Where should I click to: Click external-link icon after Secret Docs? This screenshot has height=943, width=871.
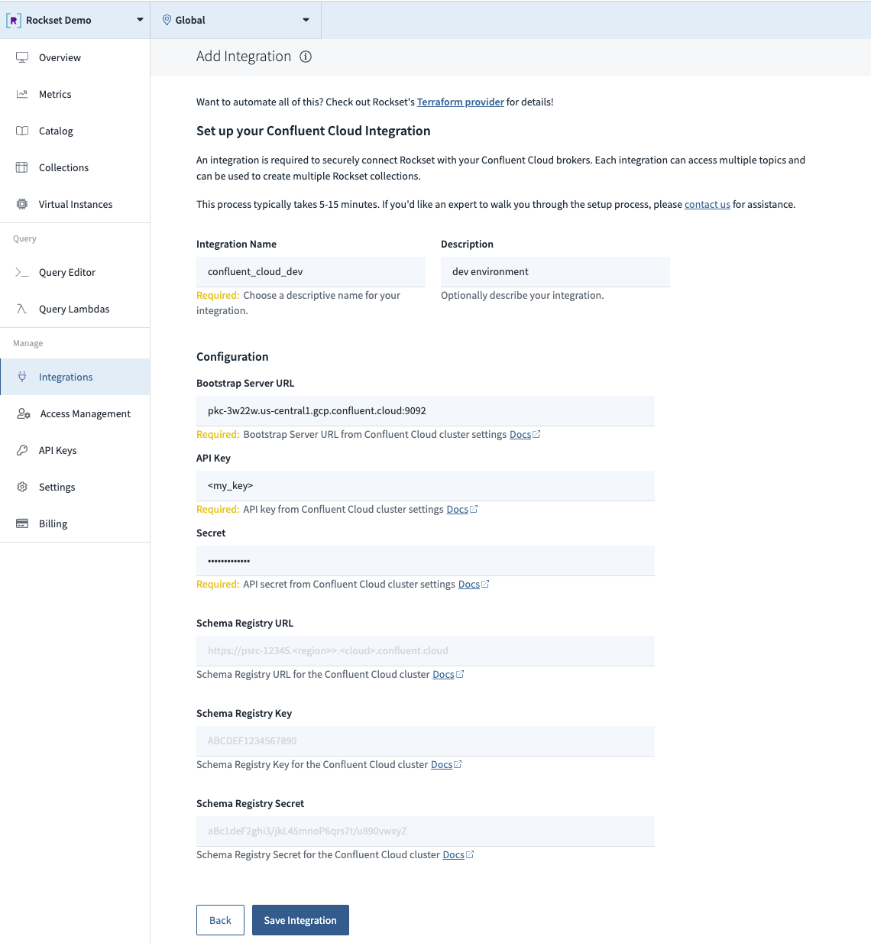click(x=485, y=584)
